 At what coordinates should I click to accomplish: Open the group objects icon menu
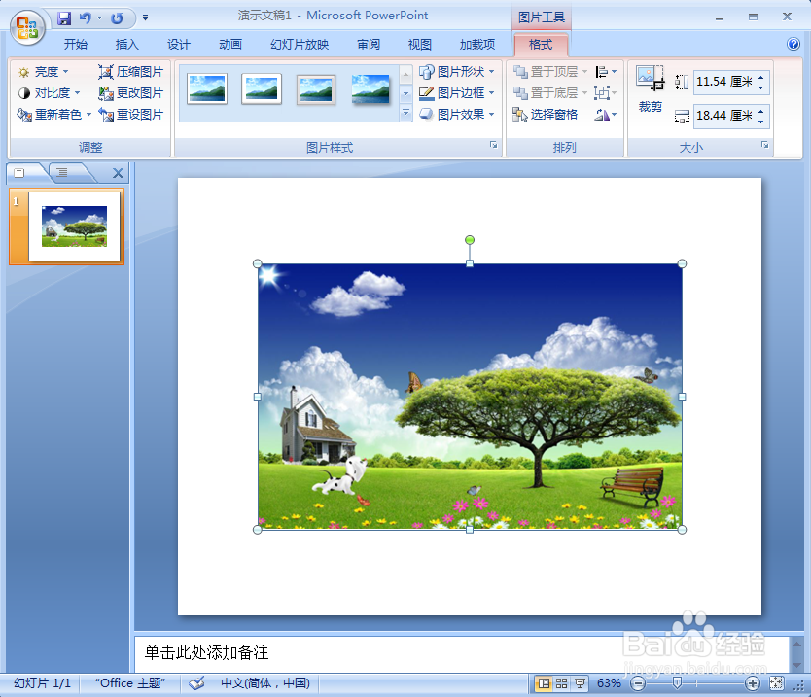tap(606, 93)
